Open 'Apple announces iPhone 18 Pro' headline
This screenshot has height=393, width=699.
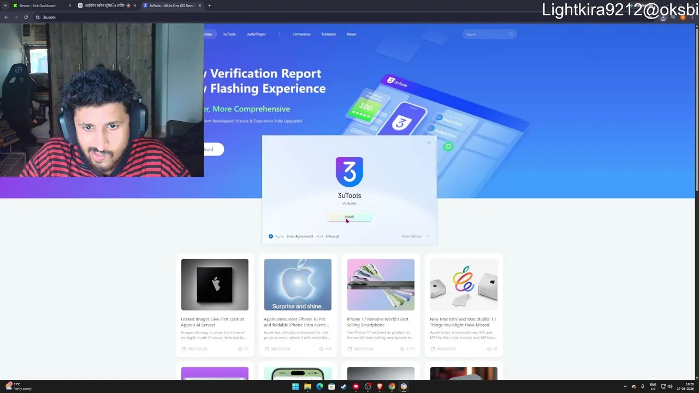(x=296, y=322)
